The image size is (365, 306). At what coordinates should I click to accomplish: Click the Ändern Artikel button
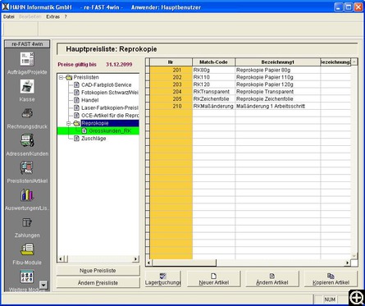[x=272, y=279]
